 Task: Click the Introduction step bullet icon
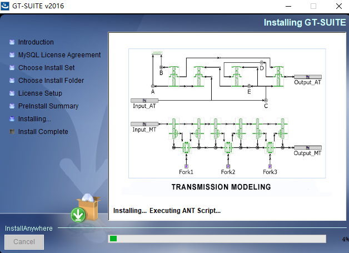point(12,42)
